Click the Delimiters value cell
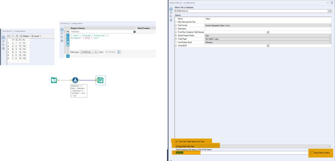Screen dimensions: 335x161 268,29
